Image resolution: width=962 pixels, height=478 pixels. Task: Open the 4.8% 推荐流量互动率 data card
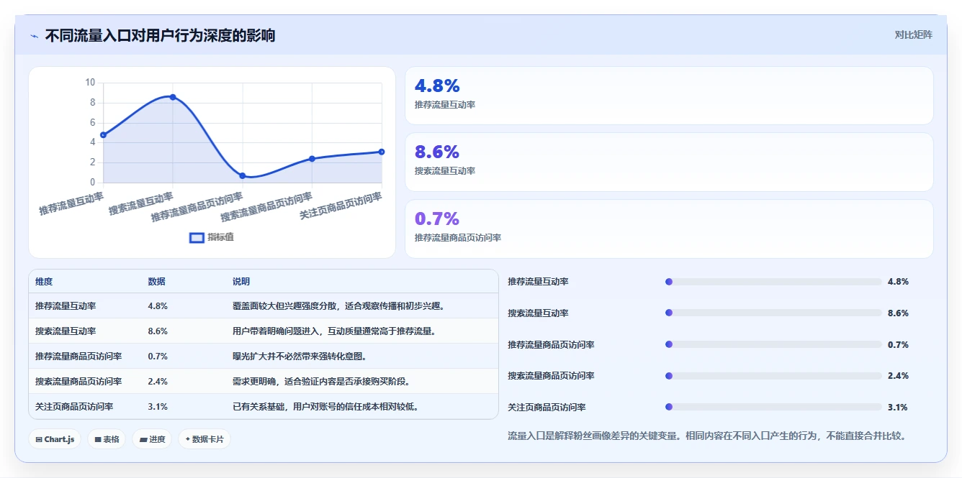[x=669, y=96]
